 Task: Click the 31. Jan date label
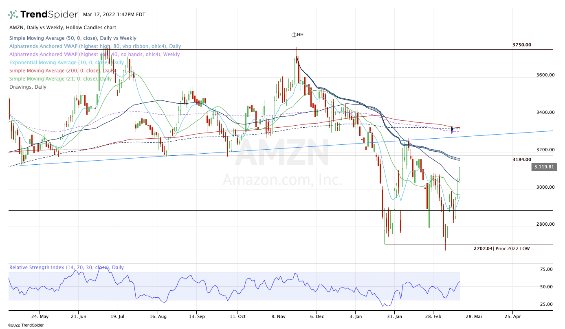[x=394, y=316]
